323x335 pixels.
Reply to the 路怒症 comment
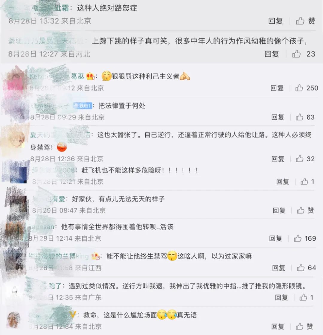click(275, 21)
